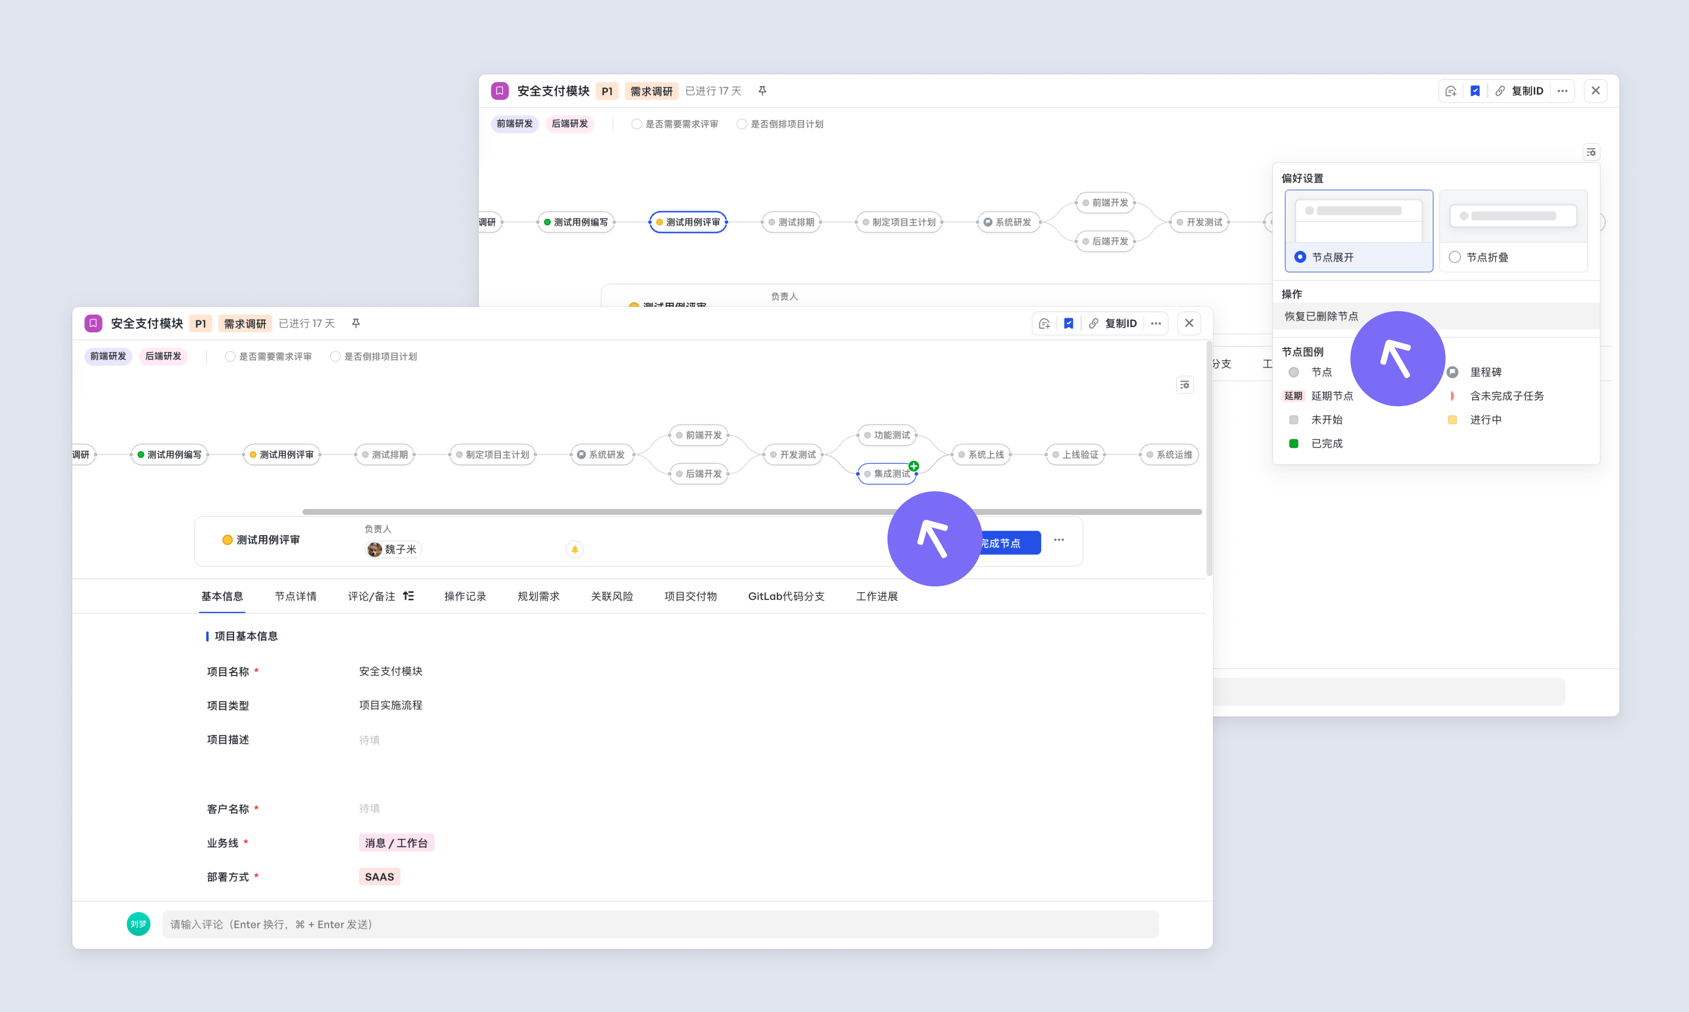Toggle the blue bookmark icon in the back window
The image size is (1689, 1012).
coord(1475,91)
